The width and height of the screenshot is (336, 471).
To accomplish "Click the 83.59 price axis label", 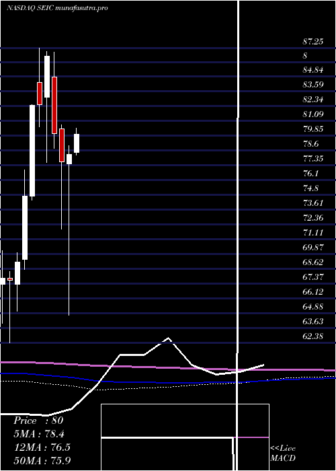I will pos(313,85).
